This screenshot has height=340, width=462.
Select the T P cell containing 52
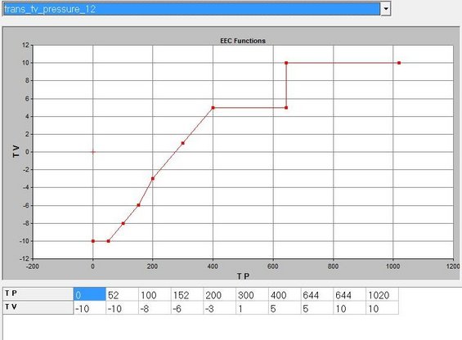pos(122,294)
